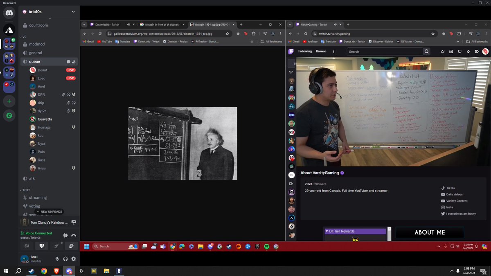Image resolution: width=491 pixels, height=276 pixels.
Task: Show more bookmarks chevron in Twitch window
Action: click(x=457, y=41)
